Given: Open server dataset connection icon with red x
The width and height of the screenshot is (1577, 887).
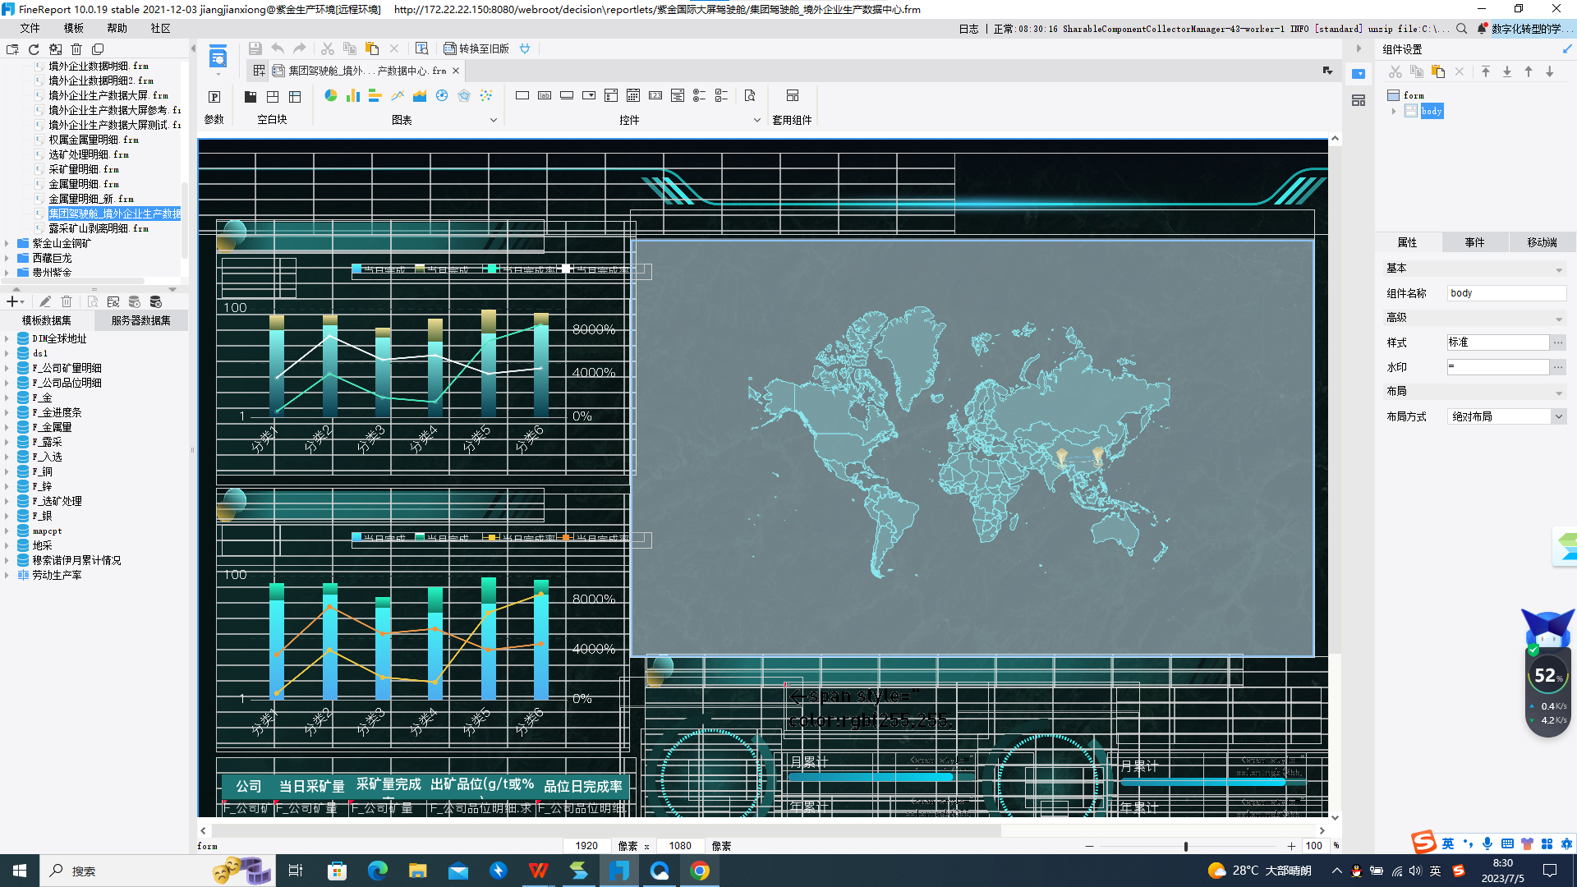Looking at the screenshot, I should pyautogui.click(x=156, y=302).
